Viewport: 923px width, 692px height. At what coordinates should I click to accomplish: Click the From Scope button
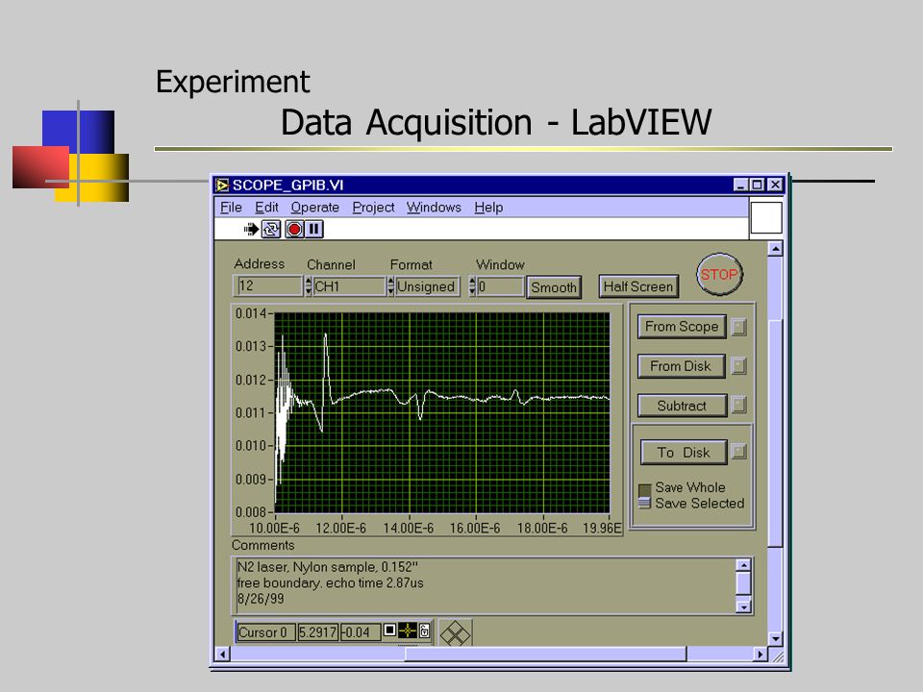pos(682,327)
